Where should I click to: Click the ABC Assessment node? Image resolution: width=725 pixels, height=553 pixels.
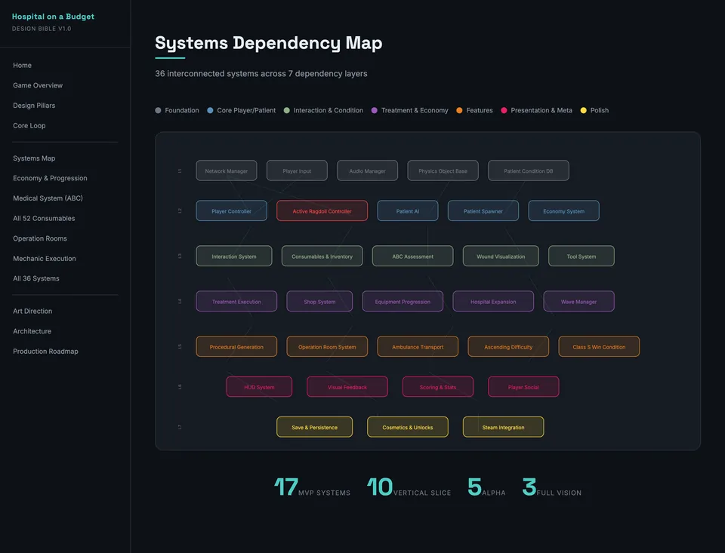(x=413, y=257)
